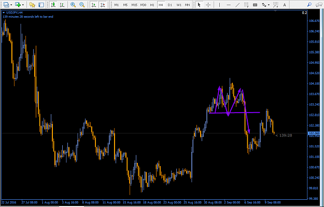Image resolution: width=324 pixels, height=207 pixels.
Task: Click the chart shift triangle marker
Action: (x=275, y=11)
